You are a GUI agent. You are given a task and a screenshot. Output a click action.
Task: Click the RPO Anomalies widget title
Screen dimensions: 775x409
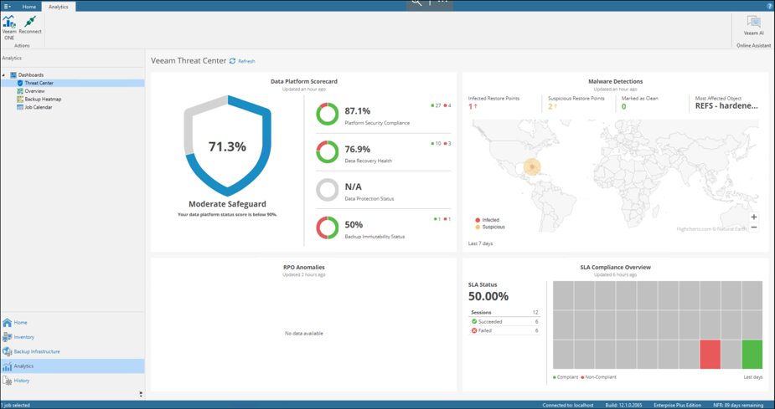303,268
